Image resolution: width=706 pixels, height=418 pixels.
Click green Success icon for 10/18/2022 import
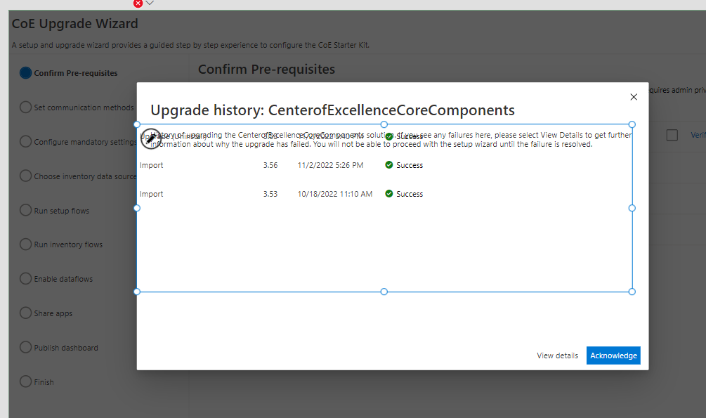[388, 194]
